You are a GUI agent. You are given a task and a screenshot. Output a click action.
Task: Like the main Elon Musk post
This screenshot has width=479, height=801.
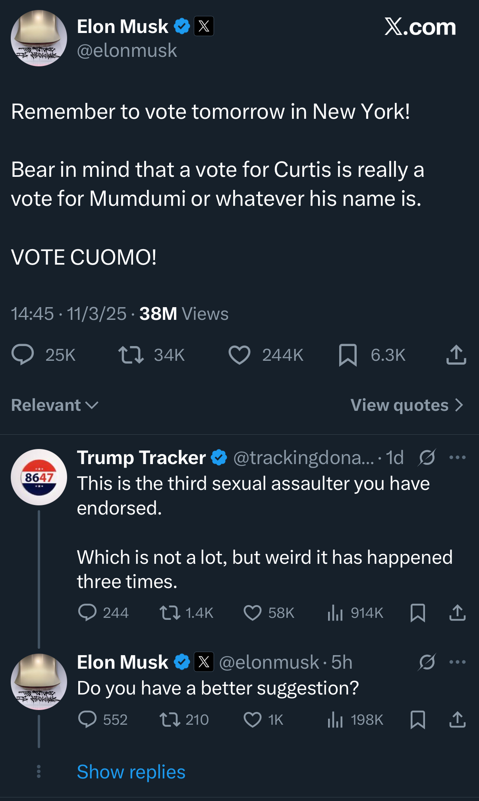click(x=240, y=355)
